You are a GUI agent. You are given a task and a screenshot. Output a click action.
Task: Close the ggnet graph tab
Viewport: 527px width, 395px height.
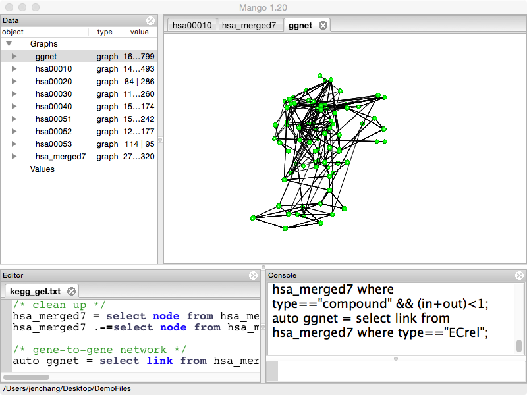coord(323,25)
